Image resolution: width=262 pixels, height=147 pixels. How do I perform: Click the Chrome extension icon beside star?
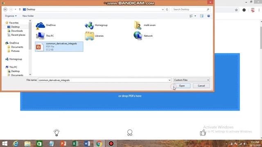click(x=244, y=10)
